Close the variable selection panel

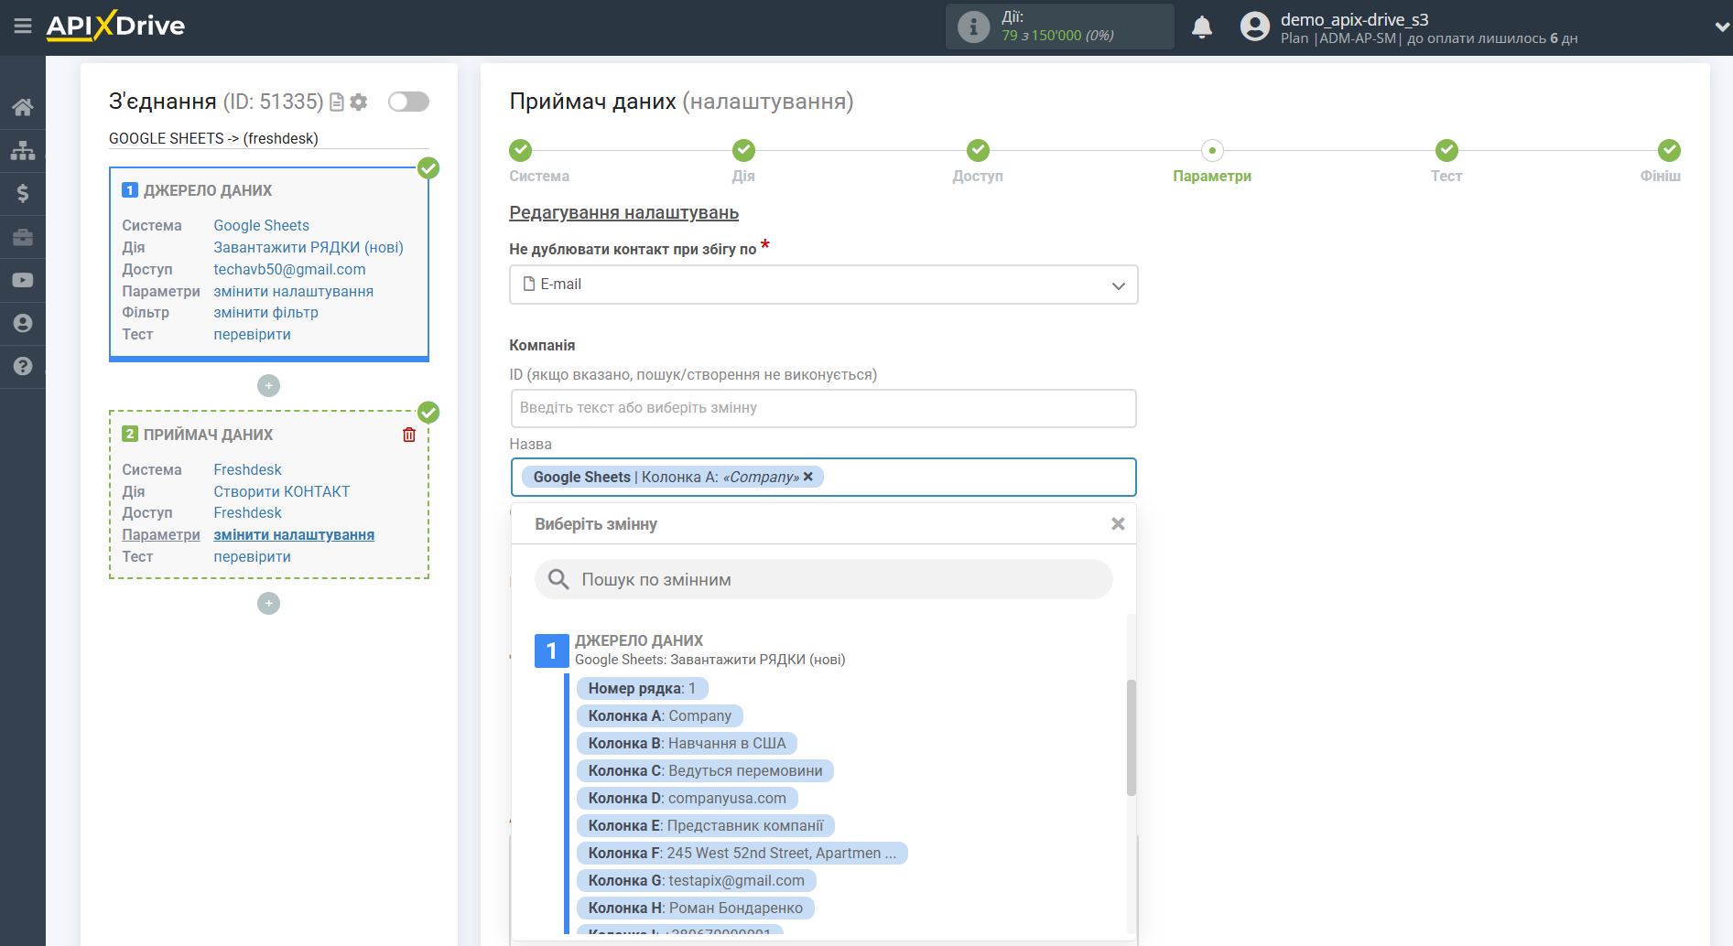click(x=1118, y=524)
